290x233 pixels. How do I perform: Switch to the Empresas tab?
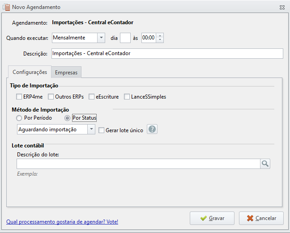(x=66, y=73)
